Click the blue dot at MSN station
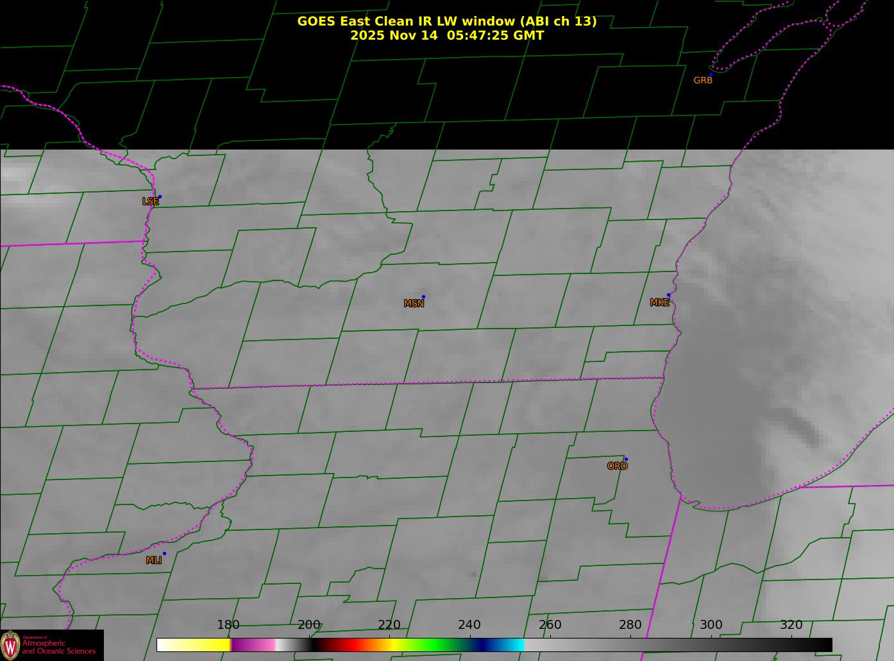894x661 pixels. tap(423, 297)
